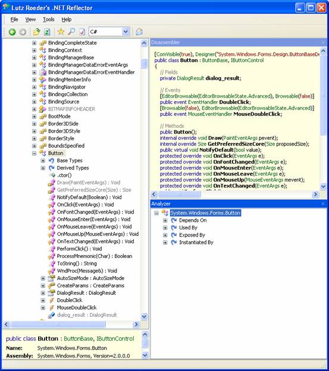Image resolution: width=329 pixels, height=371 pixels.
Task: Open the Tools menu
Action: (x=49, y=20)
